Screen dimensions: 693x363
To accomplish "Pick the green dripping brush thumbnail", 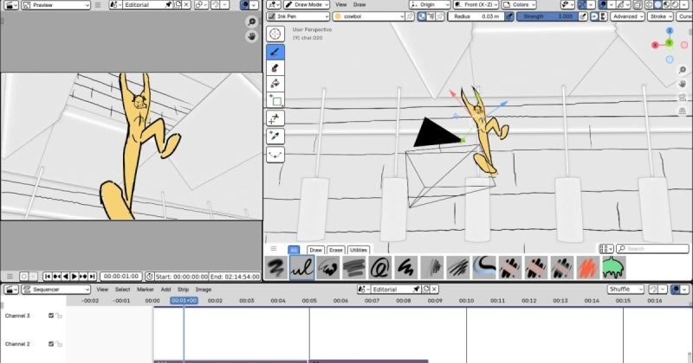I will [613, 268].
